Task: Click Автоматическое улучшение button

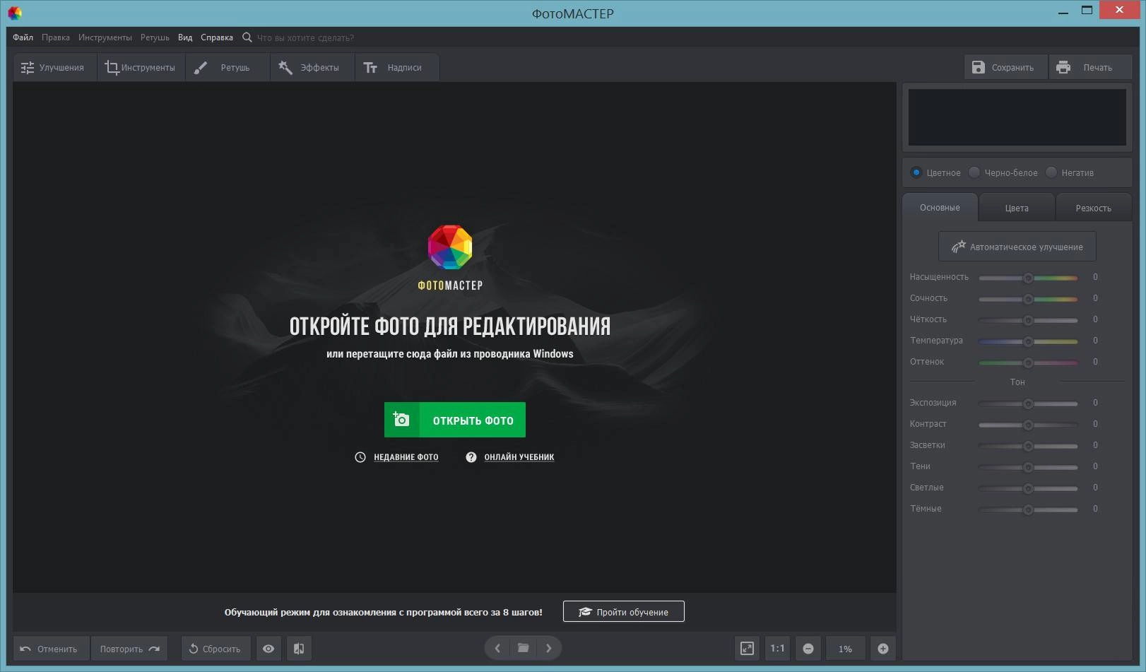Action: pyautogui.click(x=1017, y=247)
